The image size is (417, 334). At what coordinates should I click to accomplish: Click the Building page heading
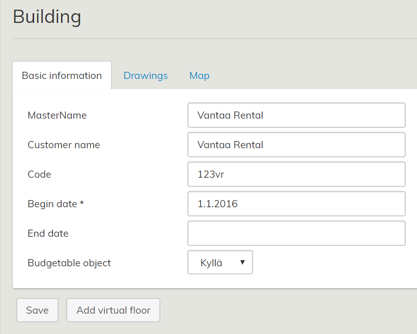pos(47,17)
